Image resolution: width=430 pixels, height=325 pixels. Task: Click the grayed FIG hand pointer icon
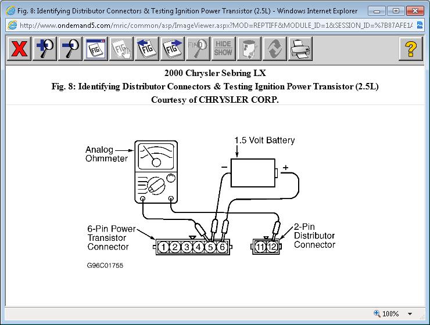coord(121,49)
